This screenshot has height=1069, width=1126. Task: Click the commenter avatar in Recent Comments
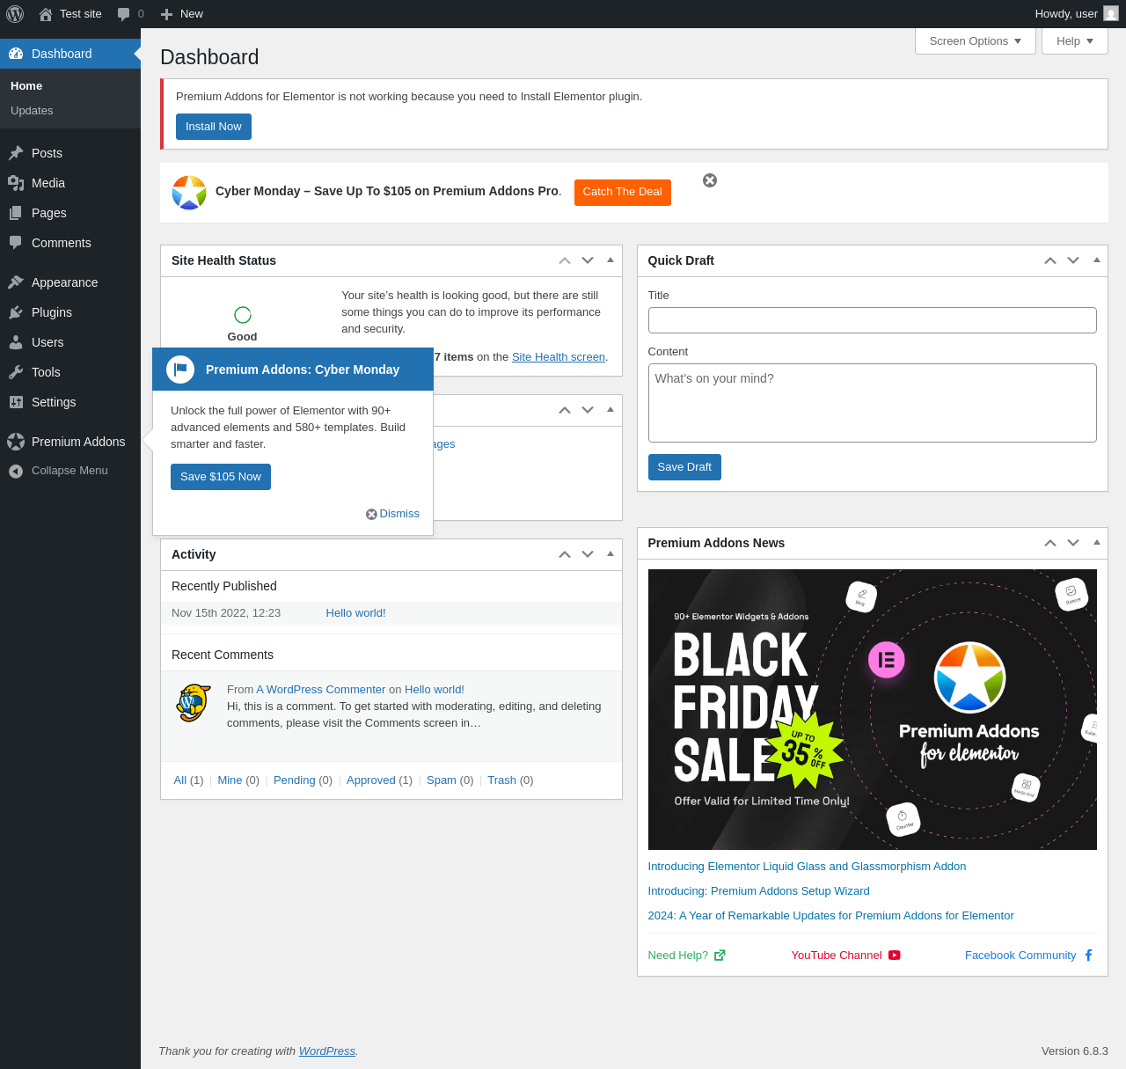point(194,703)
